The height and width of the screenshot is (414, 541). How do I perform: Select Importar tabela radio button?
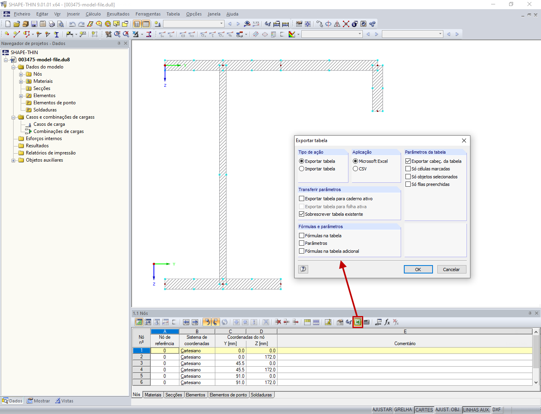301,169
